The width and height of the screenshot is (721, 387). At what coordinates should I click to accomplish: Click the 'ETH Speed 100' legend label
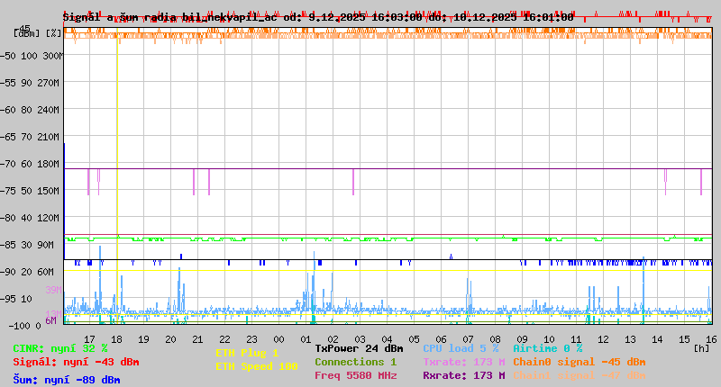tap(257, 367)
